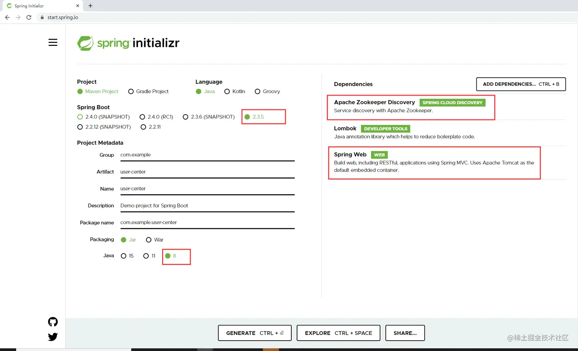578x351 pixels.
Task: Select Maven Project option
Action: pyautogui.click(x=97, y=91)
